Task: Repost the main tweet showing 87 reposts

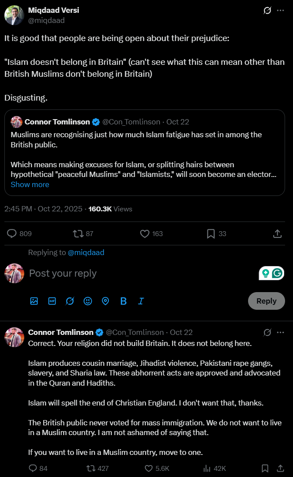Action: click(78, 233)
